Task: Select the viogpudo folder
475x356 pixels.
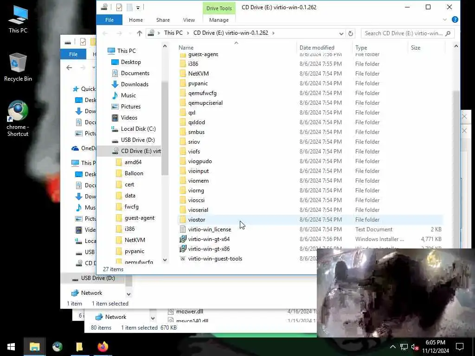Action: click(200, 161)
